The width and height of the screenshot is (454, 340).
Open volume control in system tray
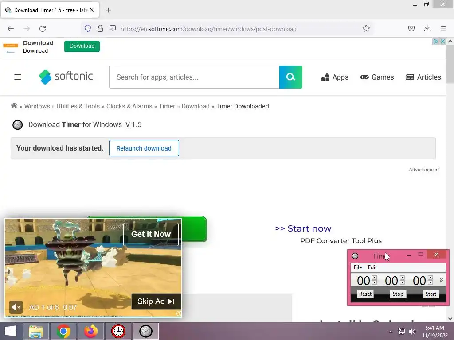point(412,332)
